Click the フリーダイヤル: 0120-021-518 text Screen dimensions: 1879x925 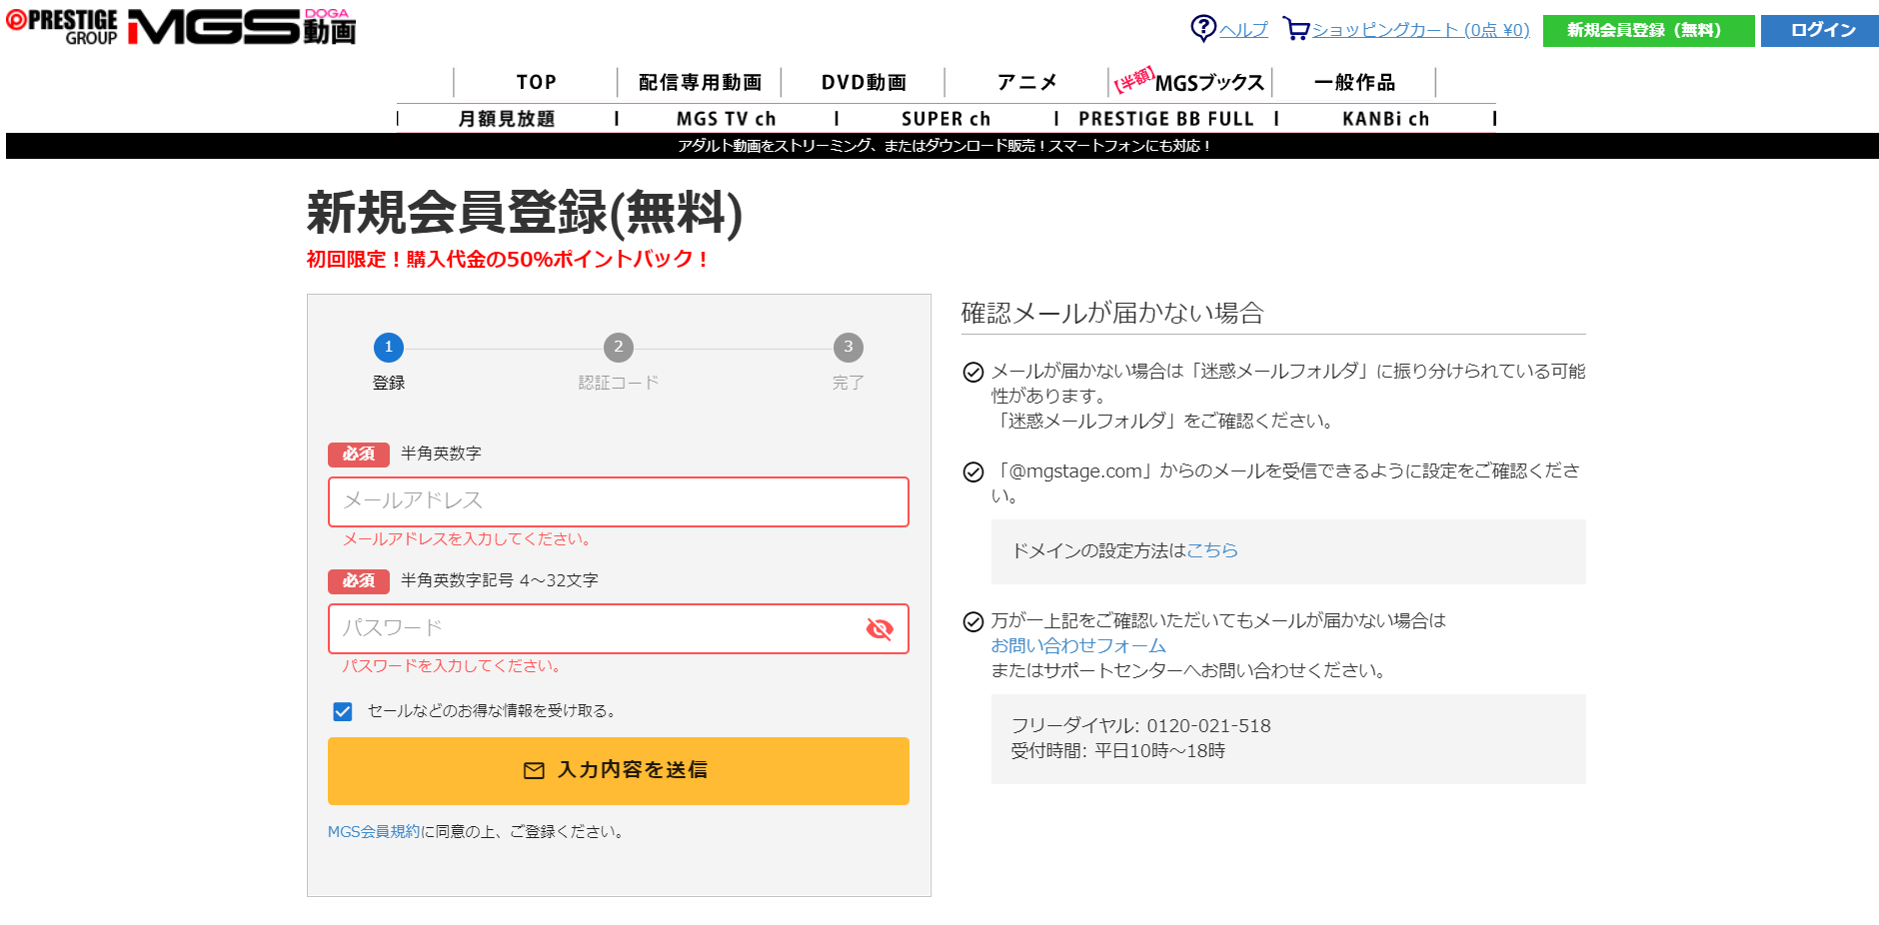[1140, 726]
